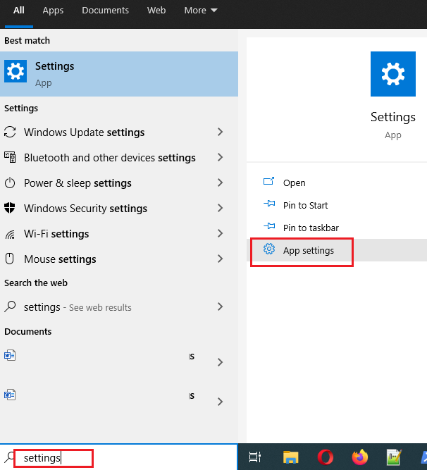Image resolution: width=427 pixels, height=470 pixels.
Task: Click the search box containing settings
Action: (x=119, y=457)
